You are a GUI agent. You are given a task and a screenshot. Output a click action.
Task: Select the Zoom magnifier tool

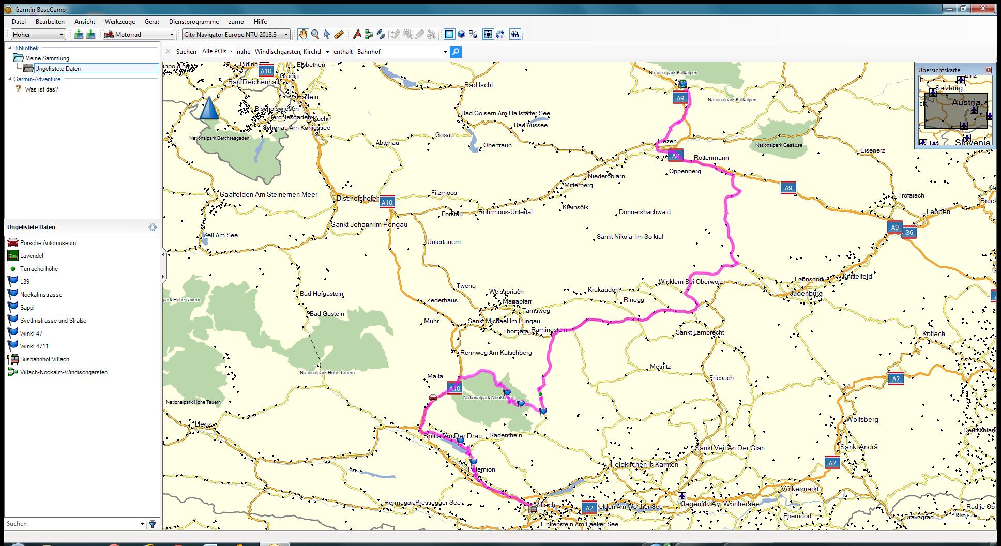click(x=315, y=35)
